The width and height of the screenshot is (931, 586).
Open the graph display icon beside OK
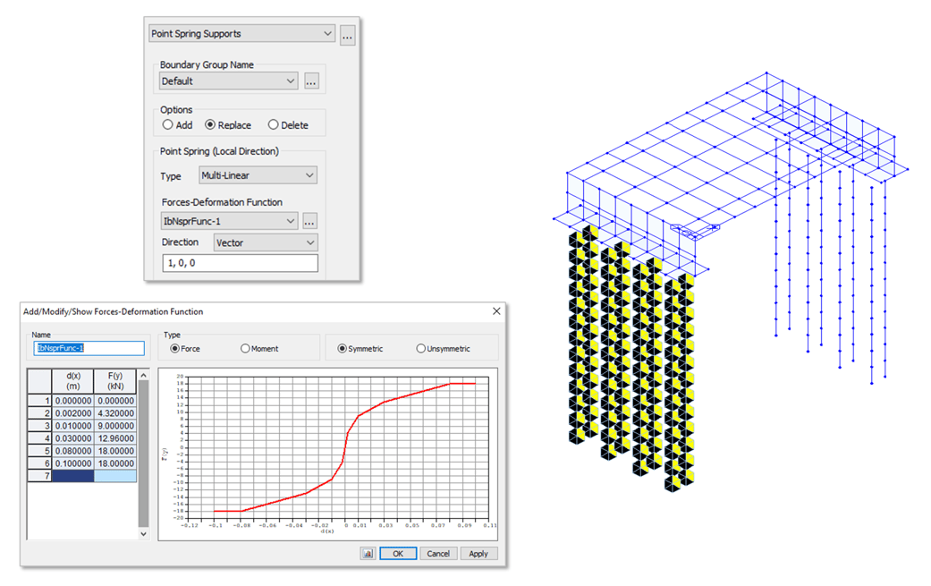(x=368, y=553)
